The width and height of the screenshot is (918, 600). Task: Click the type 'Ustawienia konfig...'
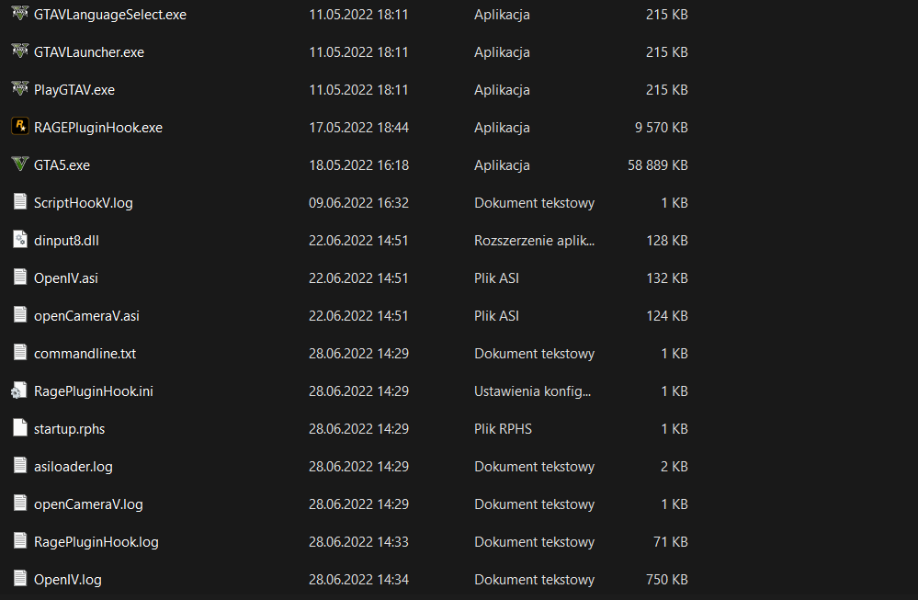(x=533, y=391)
